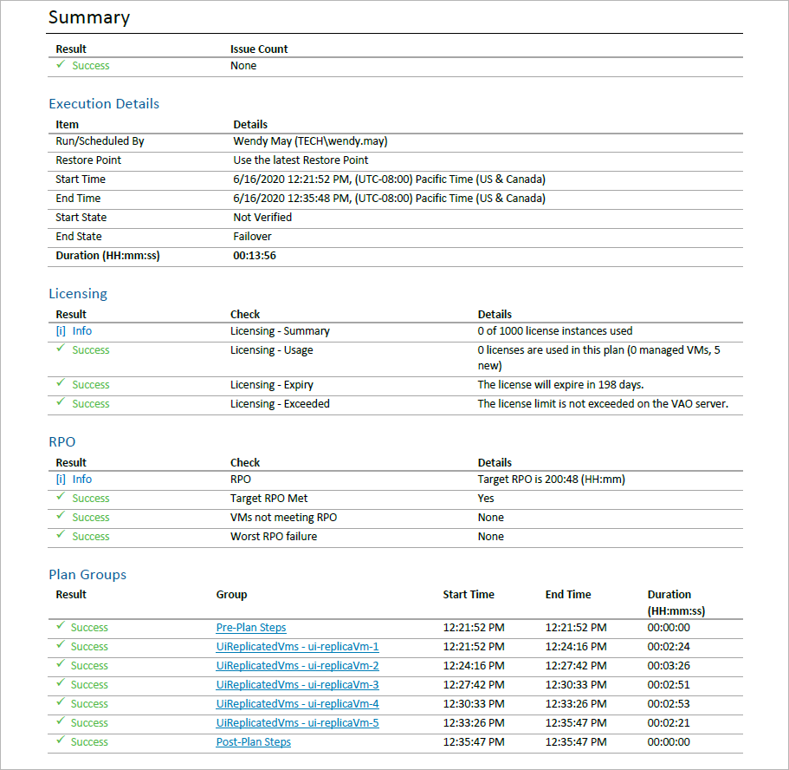Click the license limit not exceeded text
Screen dimensions: 789x770
[x=603, y=404]
